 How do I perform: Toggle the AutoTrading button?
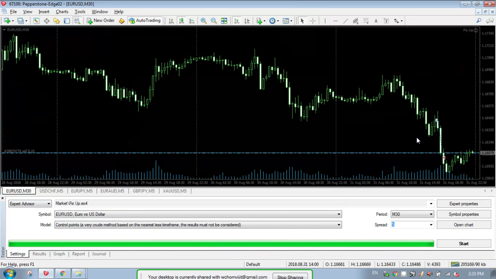pyautogui.click(x=145, y=21)
